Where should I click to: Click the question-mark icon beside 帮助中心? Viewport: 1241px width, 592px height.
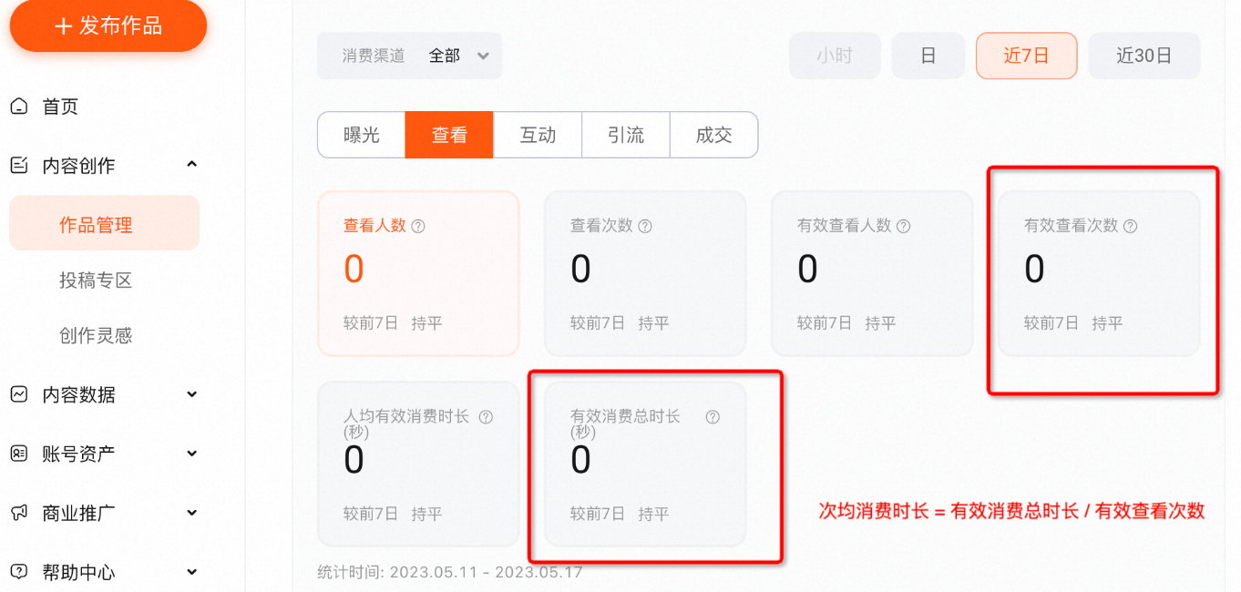pos(20,572)
